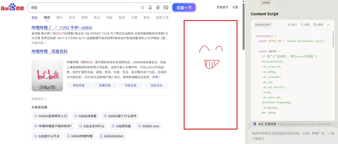
Task: Click 哔哩哔哩 source label under first result
Action: tap(37, 43)
